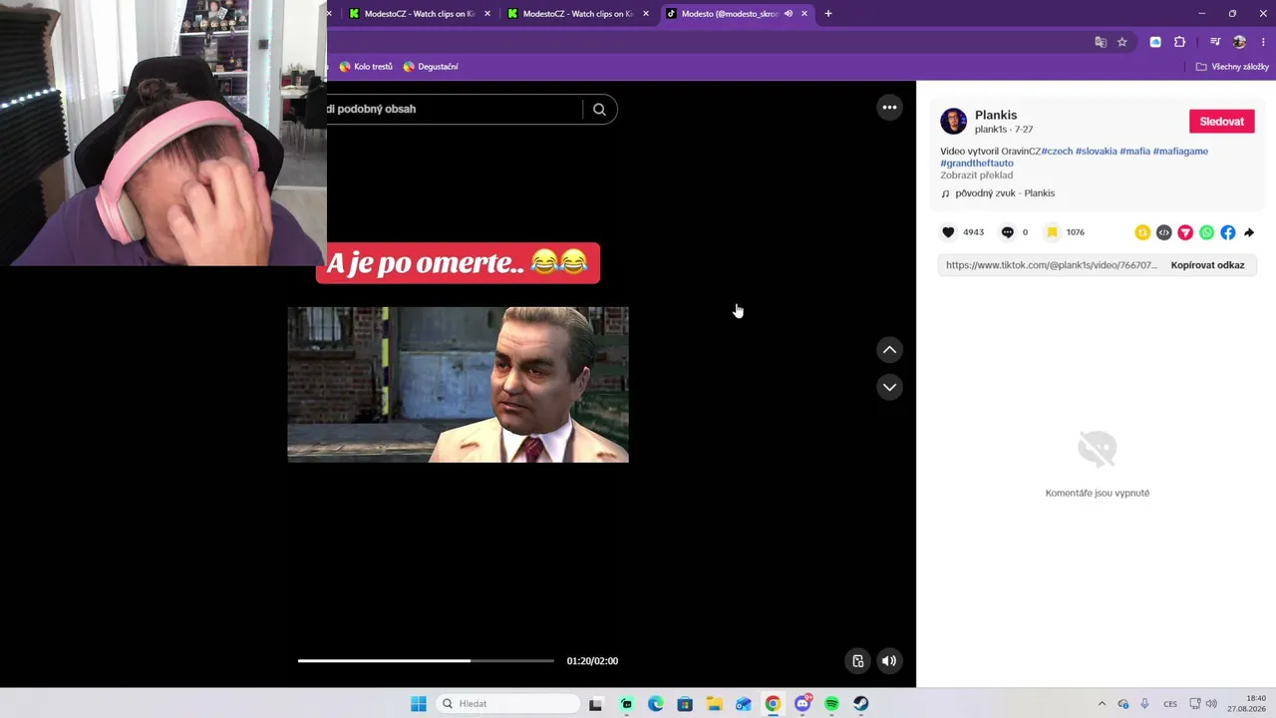
Task: Open Plankis profile avatar
Action: click(954, 121)
